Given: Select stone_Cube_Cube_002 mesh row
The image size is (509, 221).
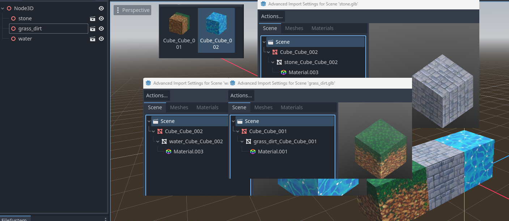Looking at the screenshot, I should [311, 62].
